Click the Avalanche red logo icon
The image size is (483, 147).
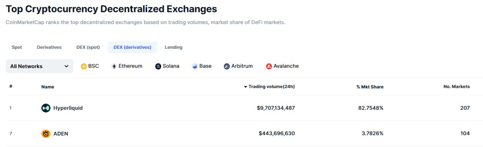point(269,66)
